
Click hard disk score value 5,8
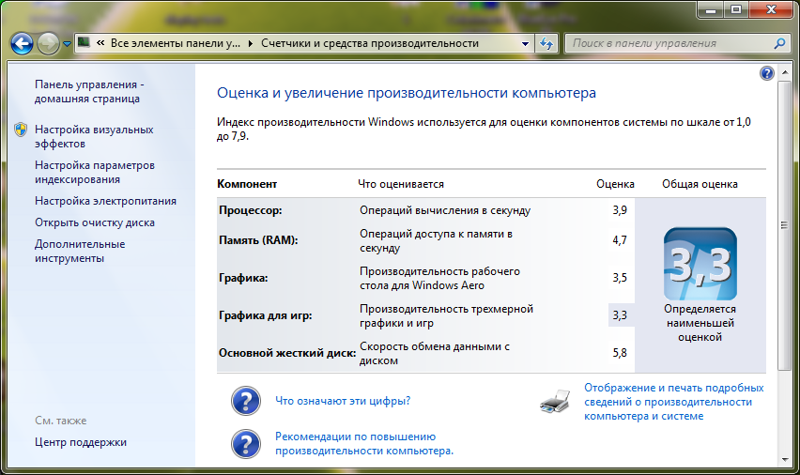tap(620, 353)
